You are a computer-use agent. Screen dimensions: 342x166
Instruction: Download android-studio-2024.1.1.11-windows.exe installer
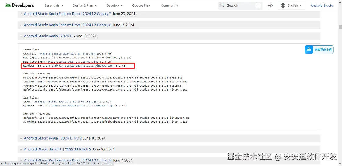click(x=82, y=66)
